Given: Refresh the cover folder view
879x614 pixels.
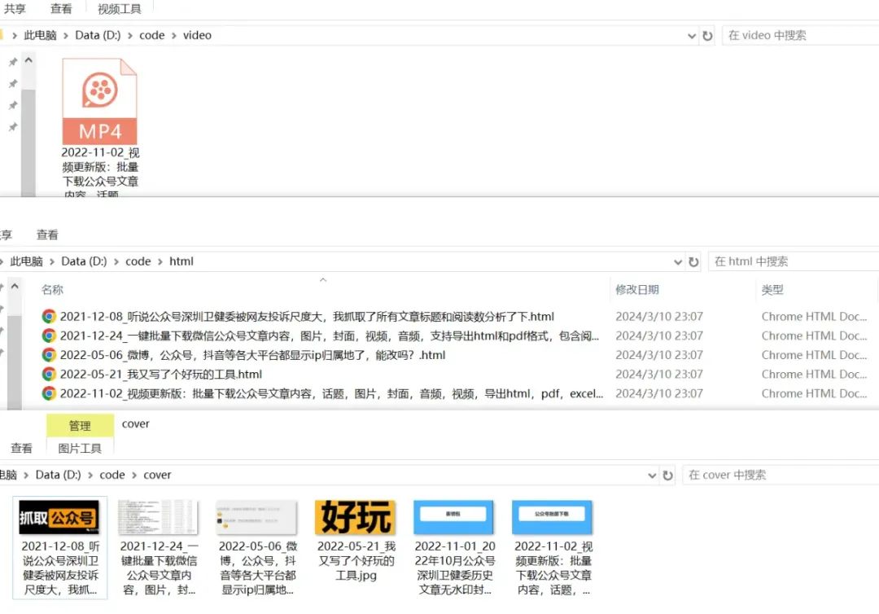Looking at the screenshot, I should 667,476.
